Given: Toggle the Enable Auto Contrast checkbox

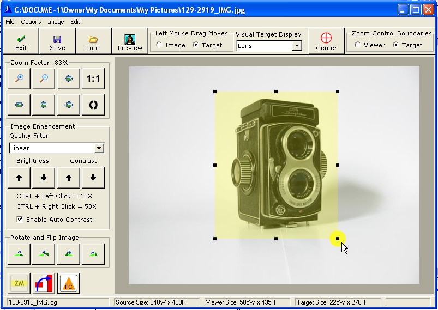Looking at the screenshot, I should [x=20, y=220].
